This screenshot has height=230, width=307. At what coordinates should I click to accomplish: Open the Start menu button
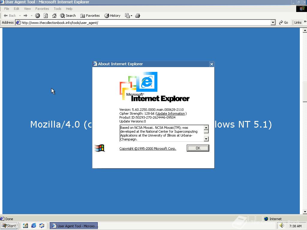pyautogui.click(x=9, y=226)
